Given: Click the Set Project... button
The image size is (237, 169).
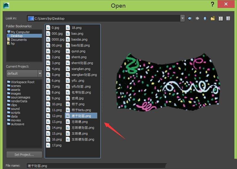Looking at the screenshot, I should point(24,155).
